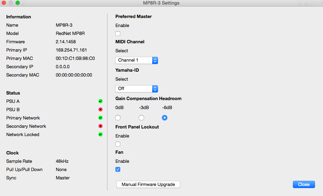Click the Primary Network green status icon
323x196 pixels.
[101, 118]
